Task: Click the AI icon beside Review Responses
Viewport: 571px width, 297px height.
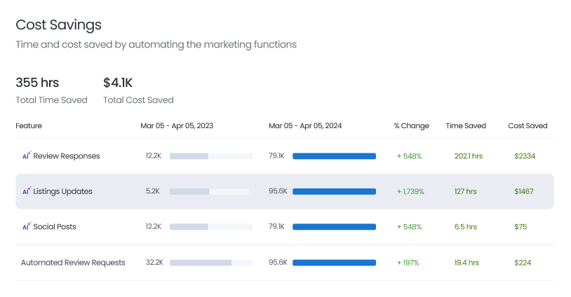Action: (27, 156)
